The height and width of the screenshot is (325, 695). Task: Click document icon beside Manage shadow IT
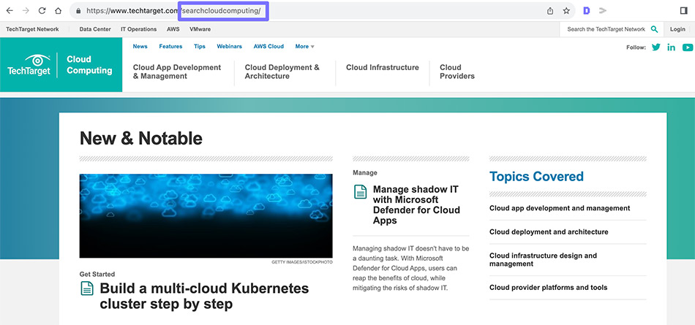tap(361, 192)
